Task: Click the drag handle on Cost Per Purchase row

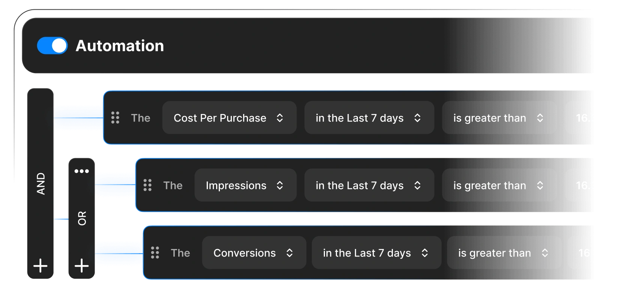Action: click(x=115, y=118)
